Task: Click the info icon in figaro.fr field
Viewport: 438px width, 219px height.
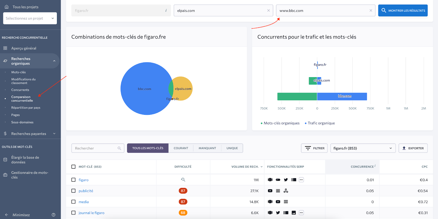Action: point(166,11)
